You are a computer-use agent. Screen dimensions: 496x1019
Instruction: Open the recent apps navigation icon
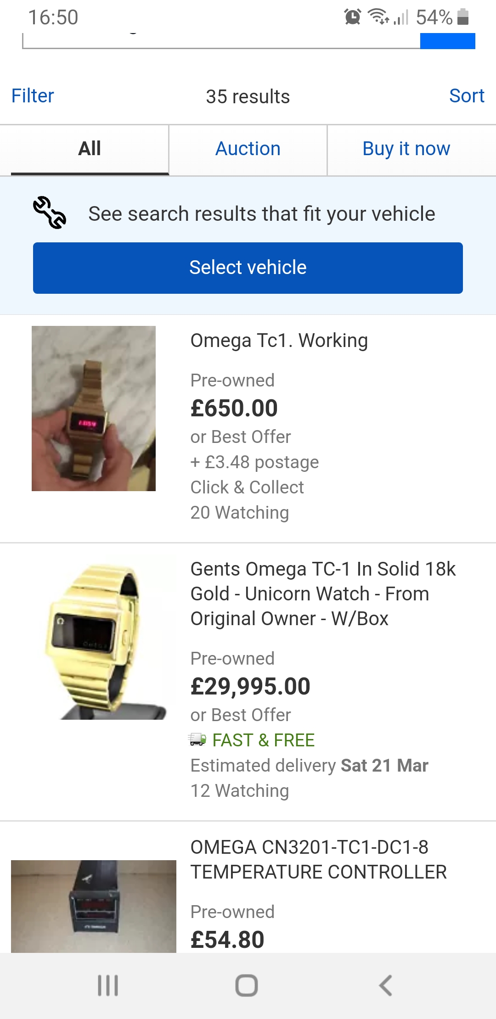pyautogui.click(x=108, y=985)
